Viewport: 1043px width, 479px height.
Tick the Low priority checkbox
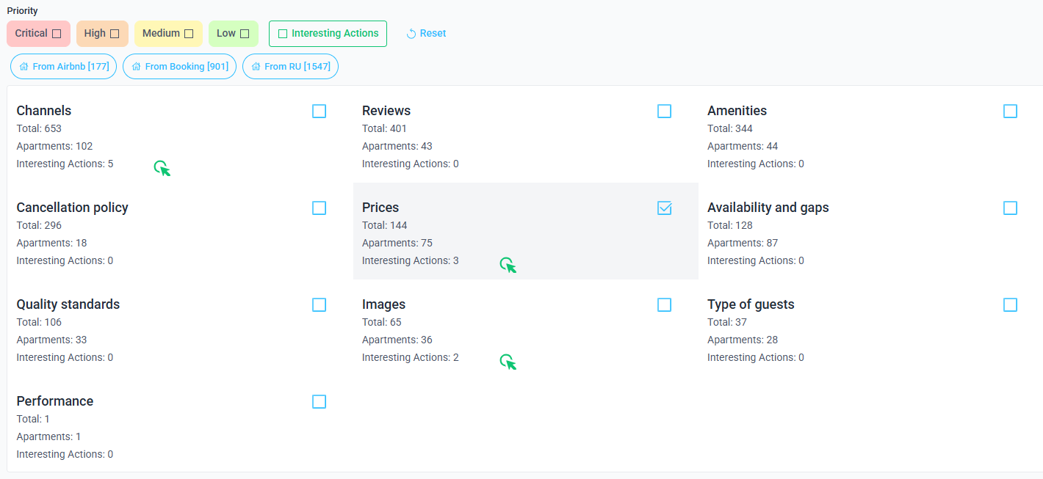click(x=245, y=34)
